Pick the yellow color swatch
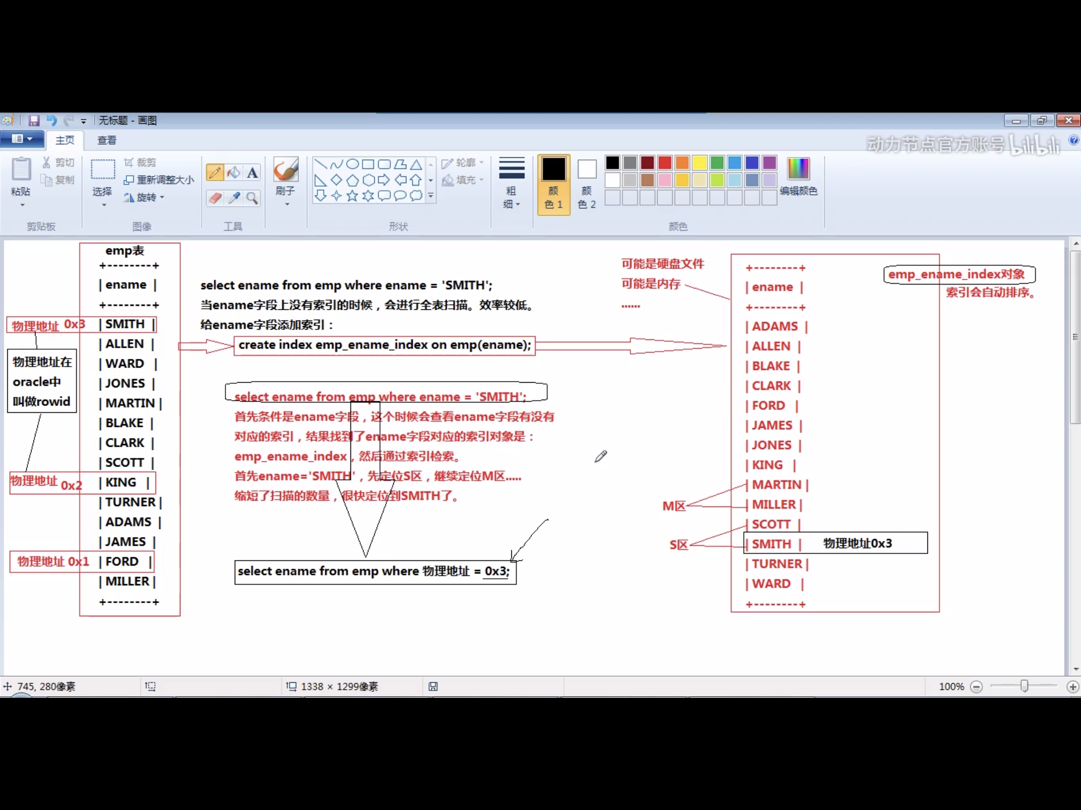Image resolution: width=1081 pixels, height=810 pixels. tap(699, 163)
